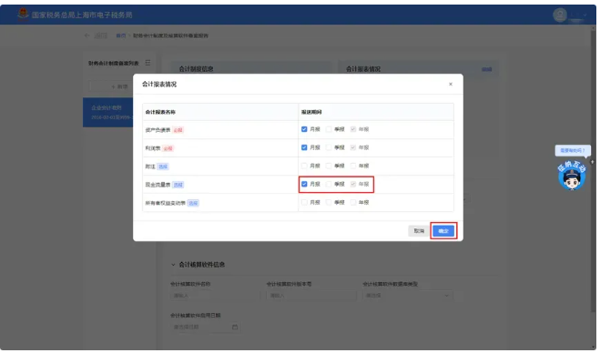Click the calendar icon in the date field
This screenshot has height=353, width=600.
[235, 327]
